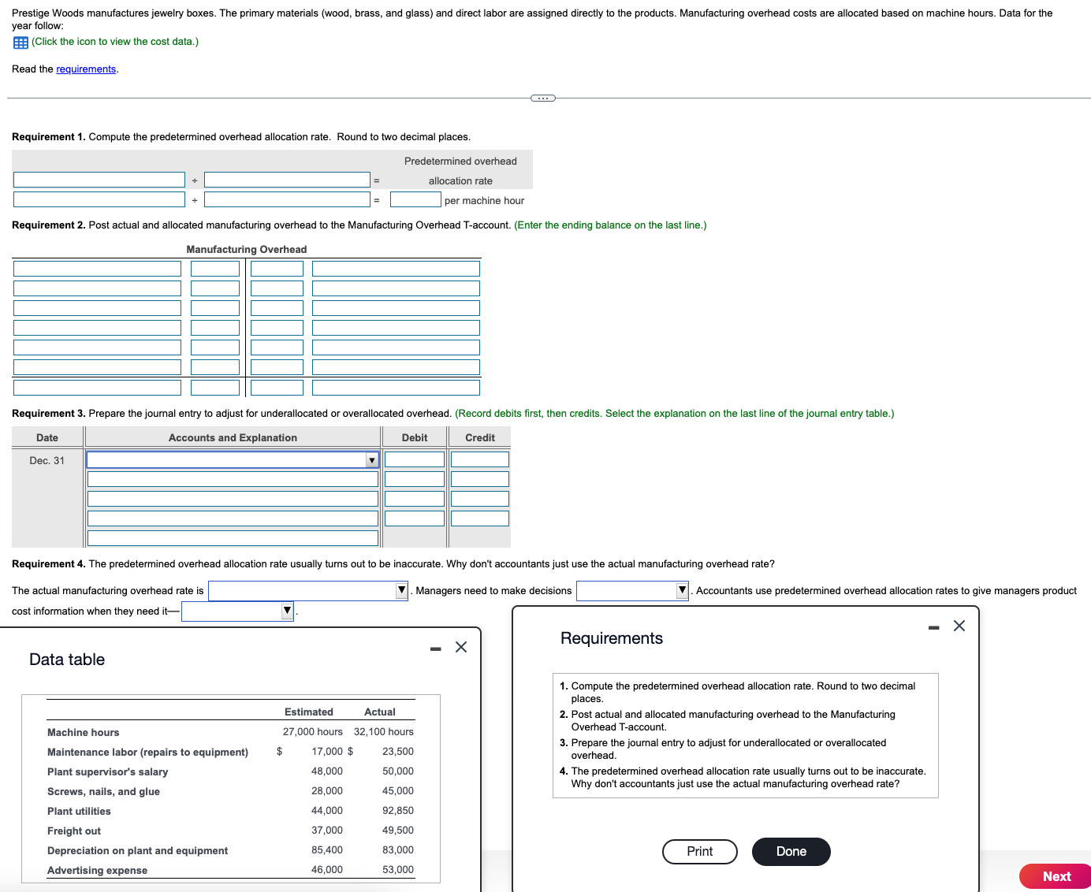Viewport: 1091px width, 892px height.
Task: Click the Print button in Requirements panel
Action: coord(699,852)
